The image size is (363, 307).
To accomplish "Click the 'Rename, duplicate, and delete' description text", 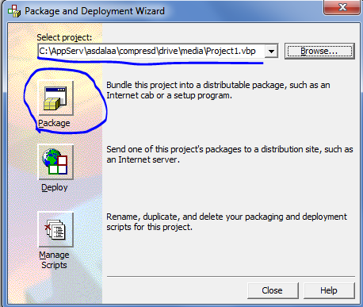I will point(227,221).
